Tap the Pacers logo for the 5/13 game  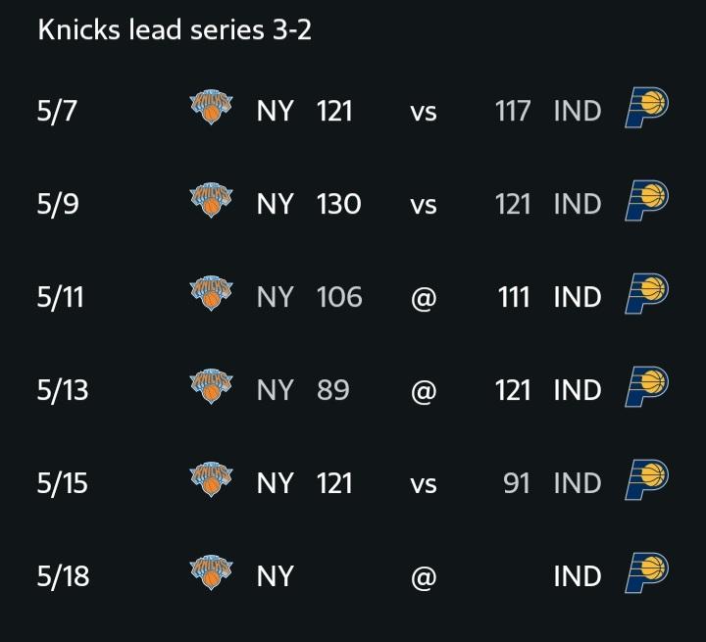[x=646, y=387]
